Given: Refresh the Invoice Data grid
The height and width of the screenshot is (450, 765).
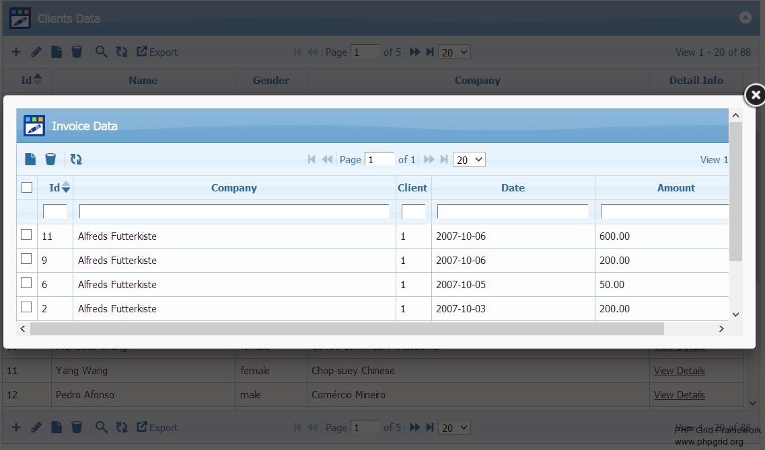Looking at the screenshot, I should coord(76,159).
